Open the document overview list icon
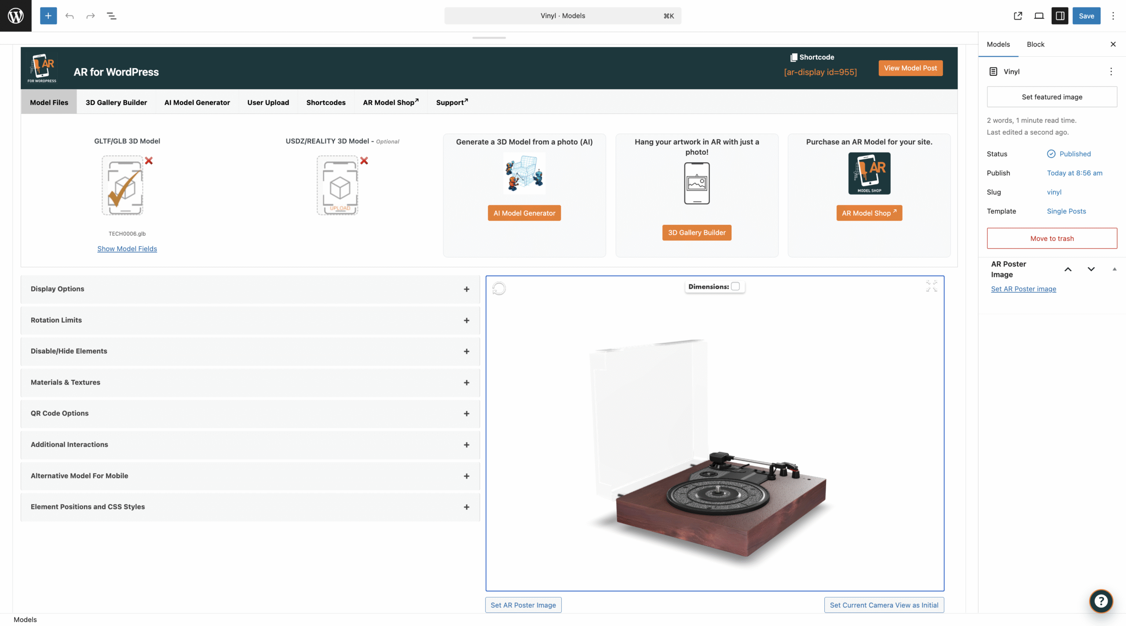Viewport: 1126px width, 626px height. (112, 16)
